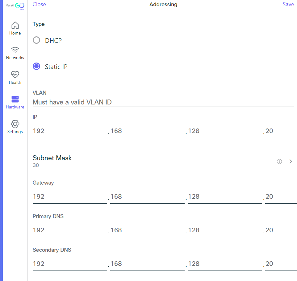Open the Networks Wi-Fi icon
297x281 pixels.
(x=15, y=50)
